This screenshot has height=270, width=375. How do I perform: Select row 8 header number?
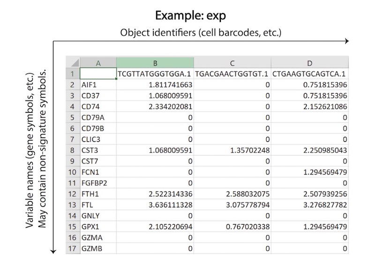coord(73,150)
